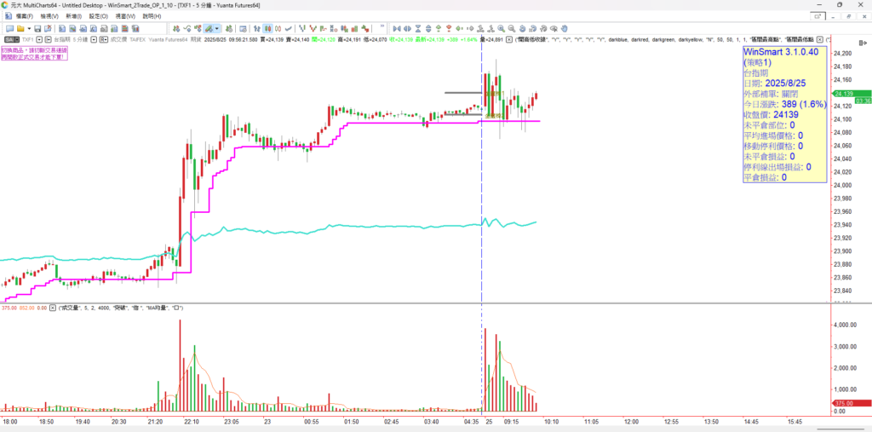The width and height of the screenshot is (872, 432).
Task: Toggle the SA auto-trading status button
Action: click(x=10, y=39)
